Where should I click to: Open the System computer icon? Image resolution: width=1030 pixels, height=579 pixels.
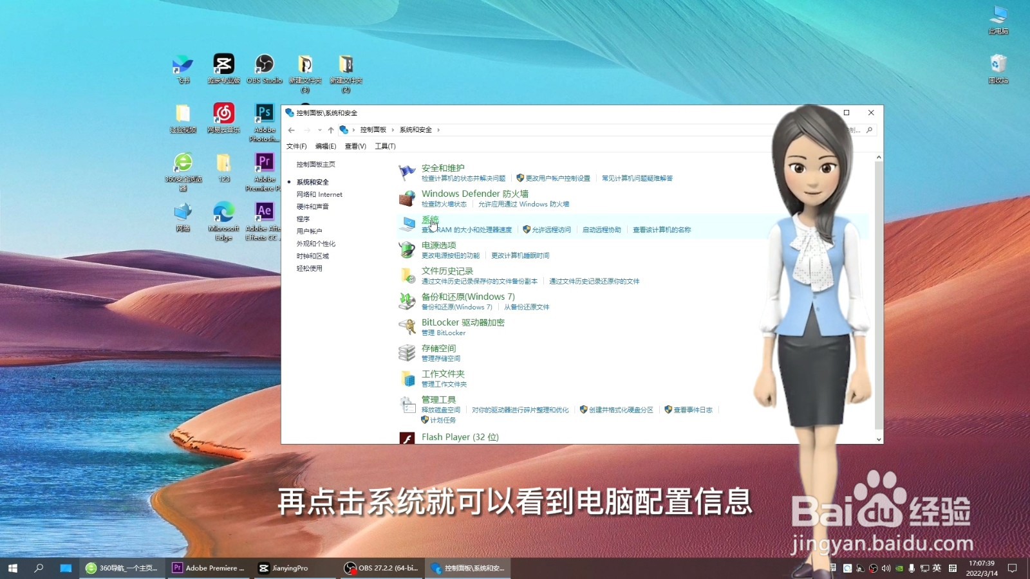(x=407, y=224)
